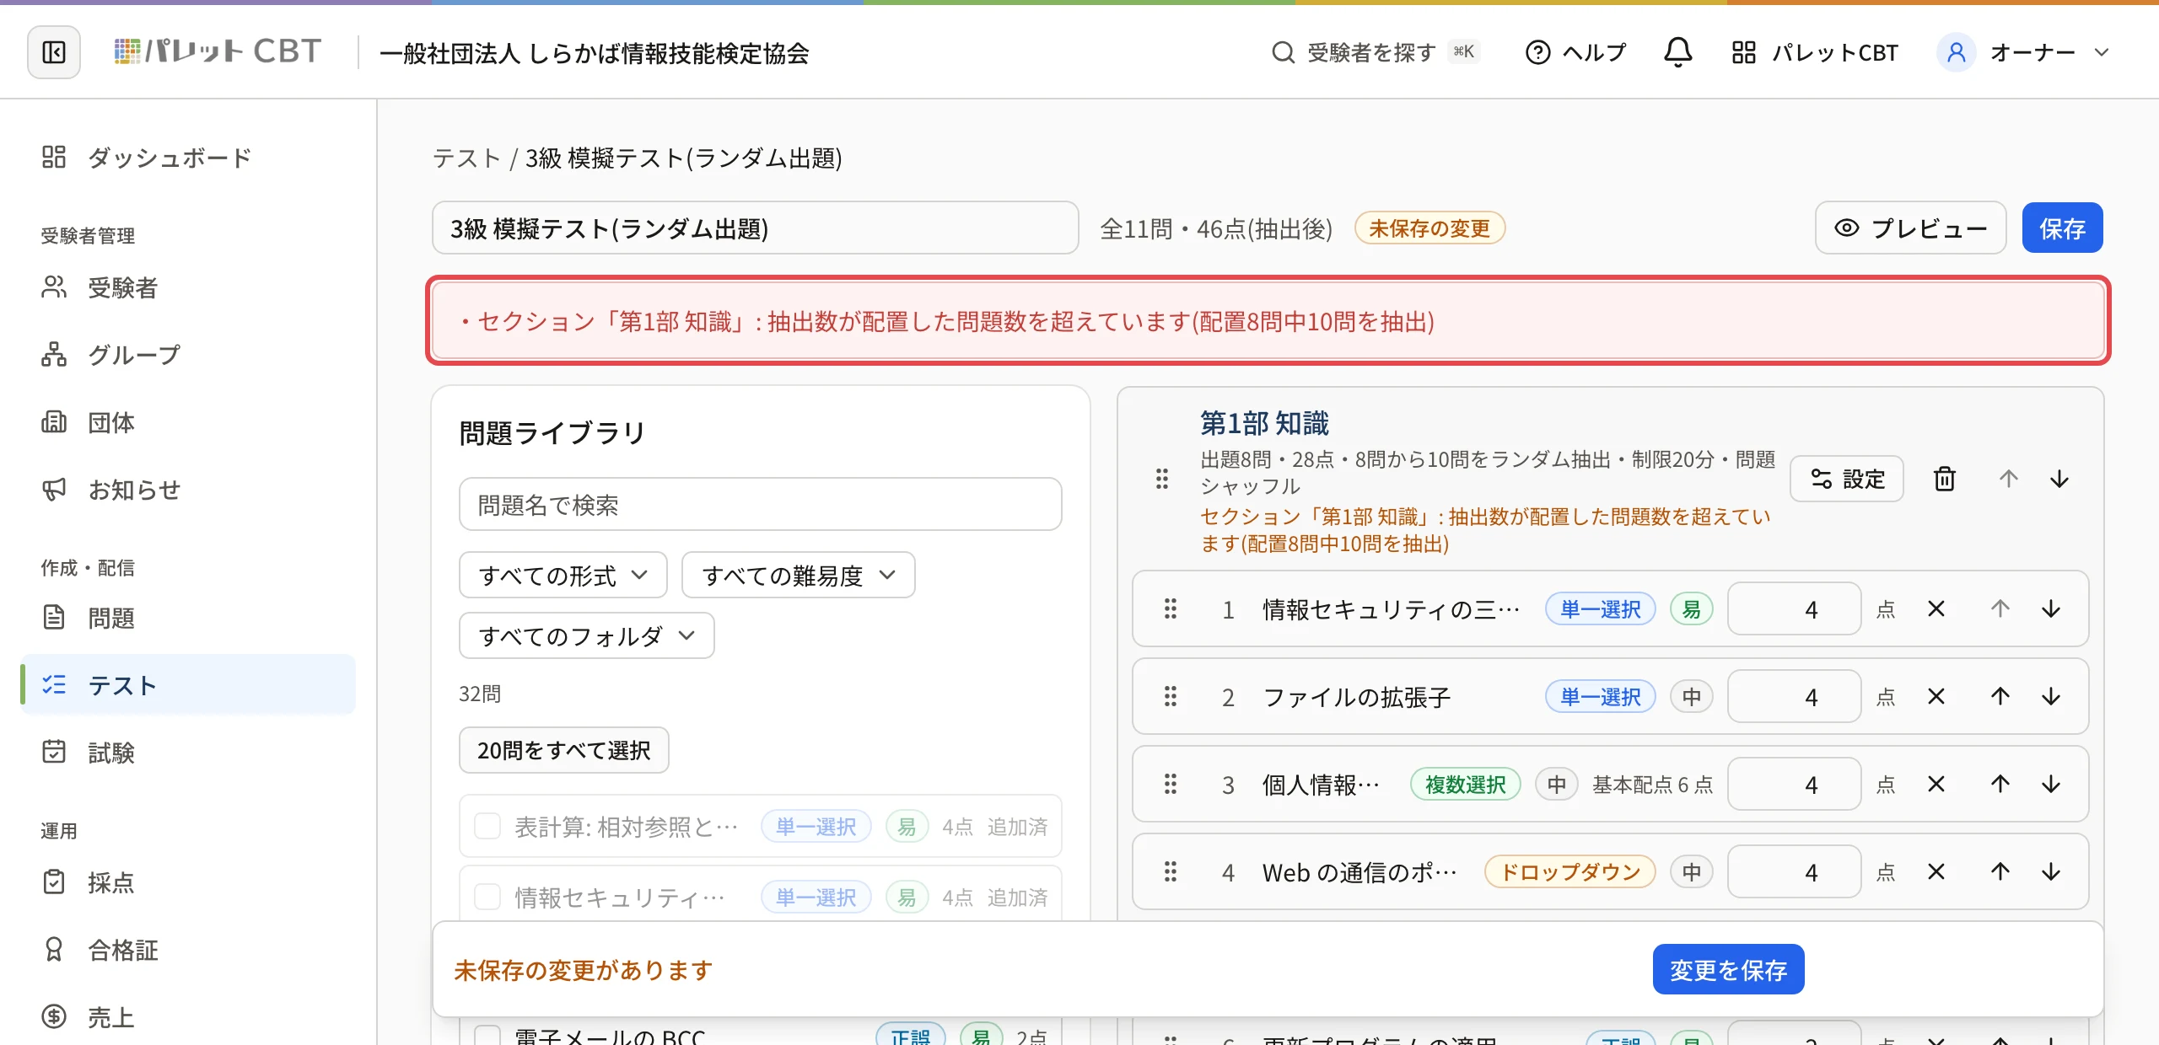
Task: Remove question 4 Web の通信のポ…
Action: click(1936, 871)
